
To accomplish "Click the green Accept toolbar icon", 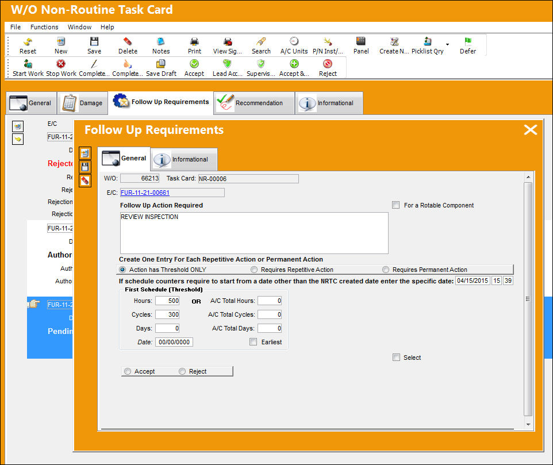I will [194, 64].
